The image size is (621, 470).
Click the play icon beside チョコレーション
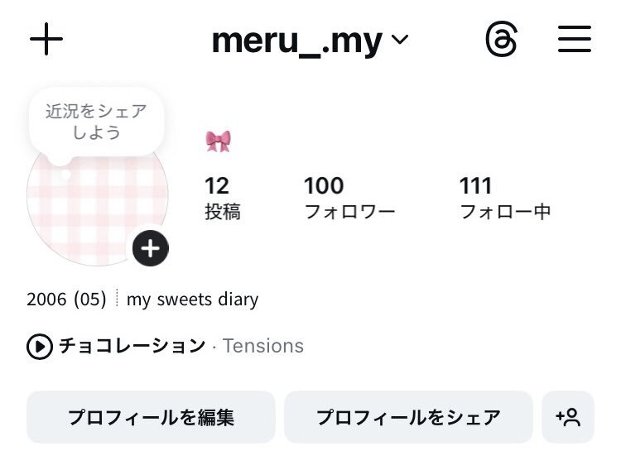tap(39, 347)
